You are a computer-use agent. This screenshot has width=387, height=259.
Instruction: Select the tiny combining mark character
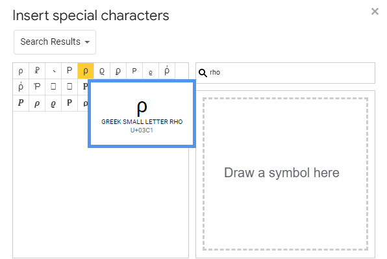[53, 71]
